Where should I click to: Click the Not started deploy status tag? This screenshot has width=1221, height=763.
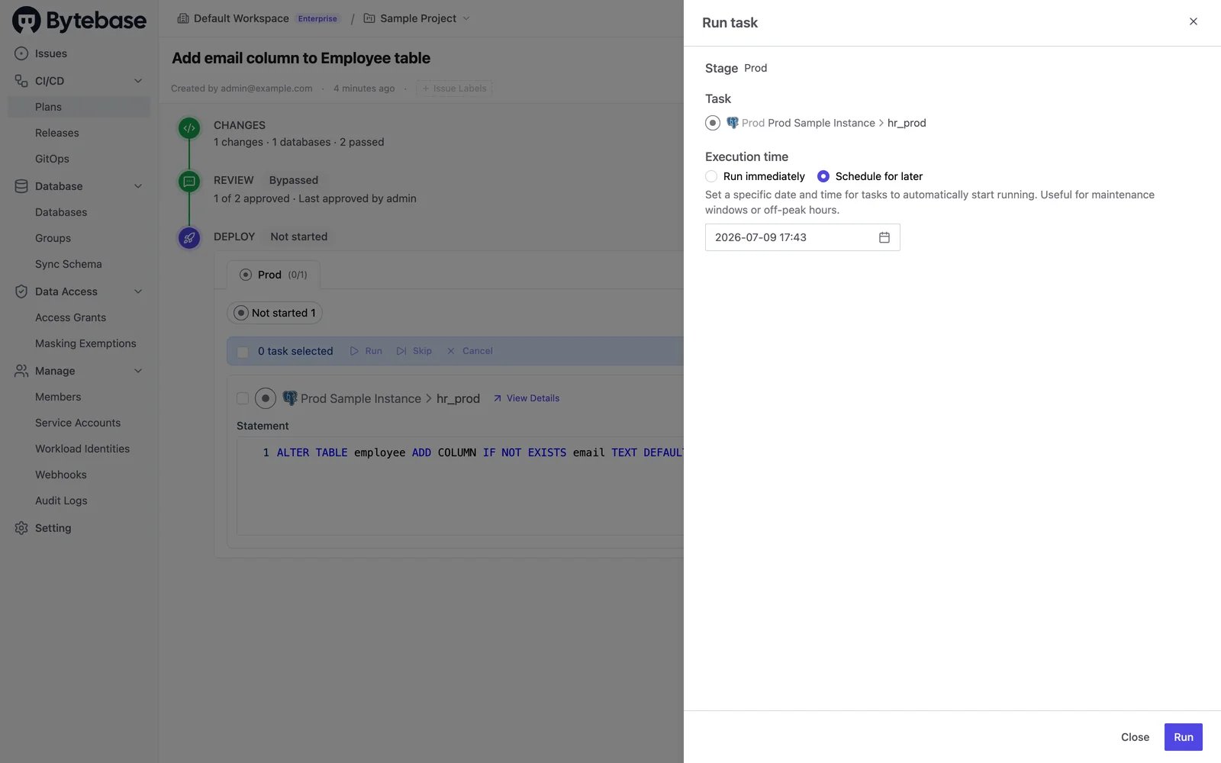pos(299,237)
